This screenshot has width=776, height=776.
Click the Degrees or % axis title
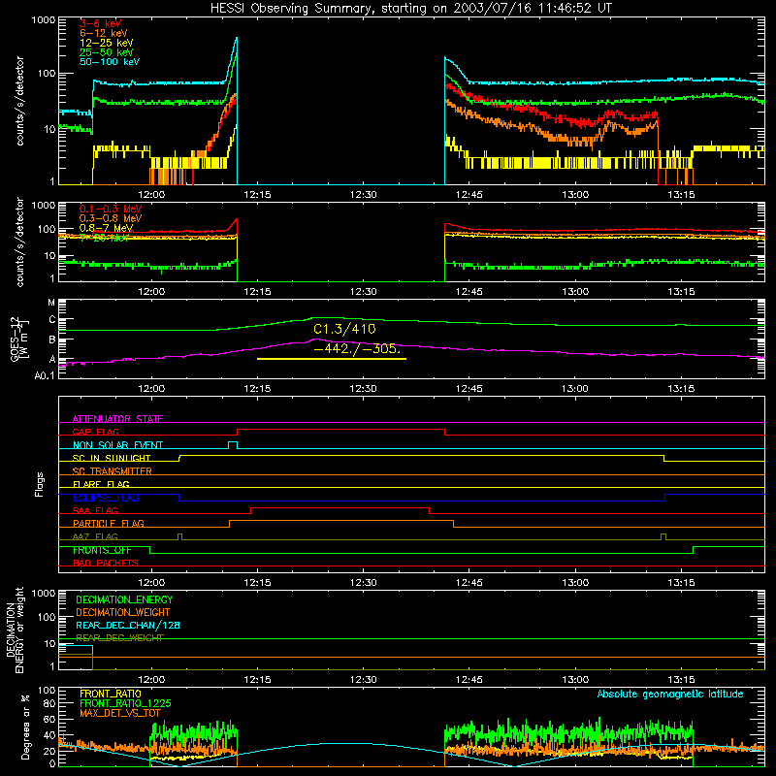click(x=25, y=727)
